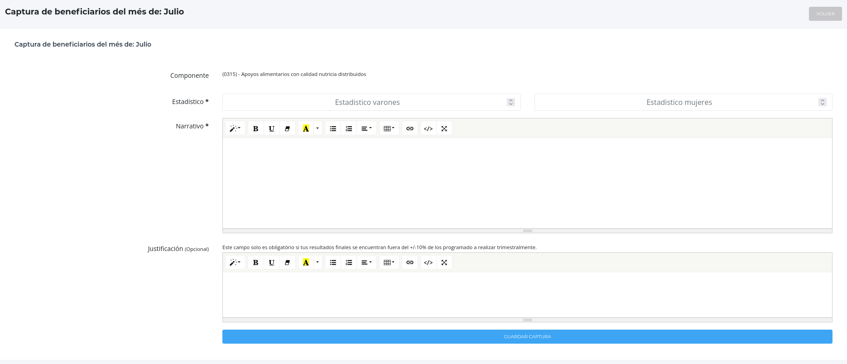Open table insert dropdown in Justificación toolbar
The height and width of the screenshot is (364, 847).
coord(389,262)
